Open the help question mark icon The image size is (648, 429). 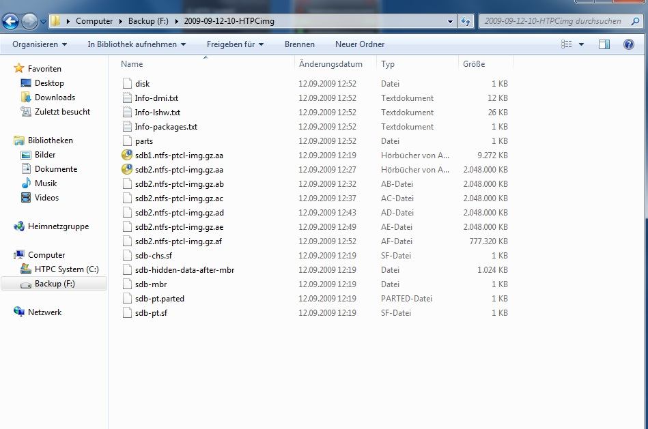coord(629,44)
